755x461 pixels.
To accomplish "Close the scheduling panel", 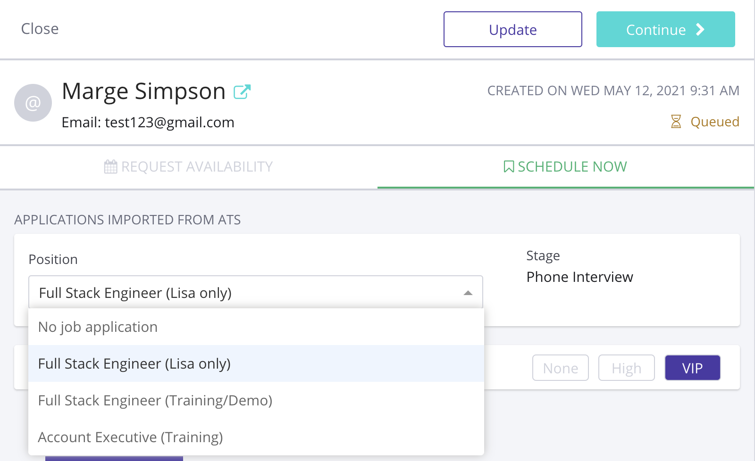I will (40, 29).
